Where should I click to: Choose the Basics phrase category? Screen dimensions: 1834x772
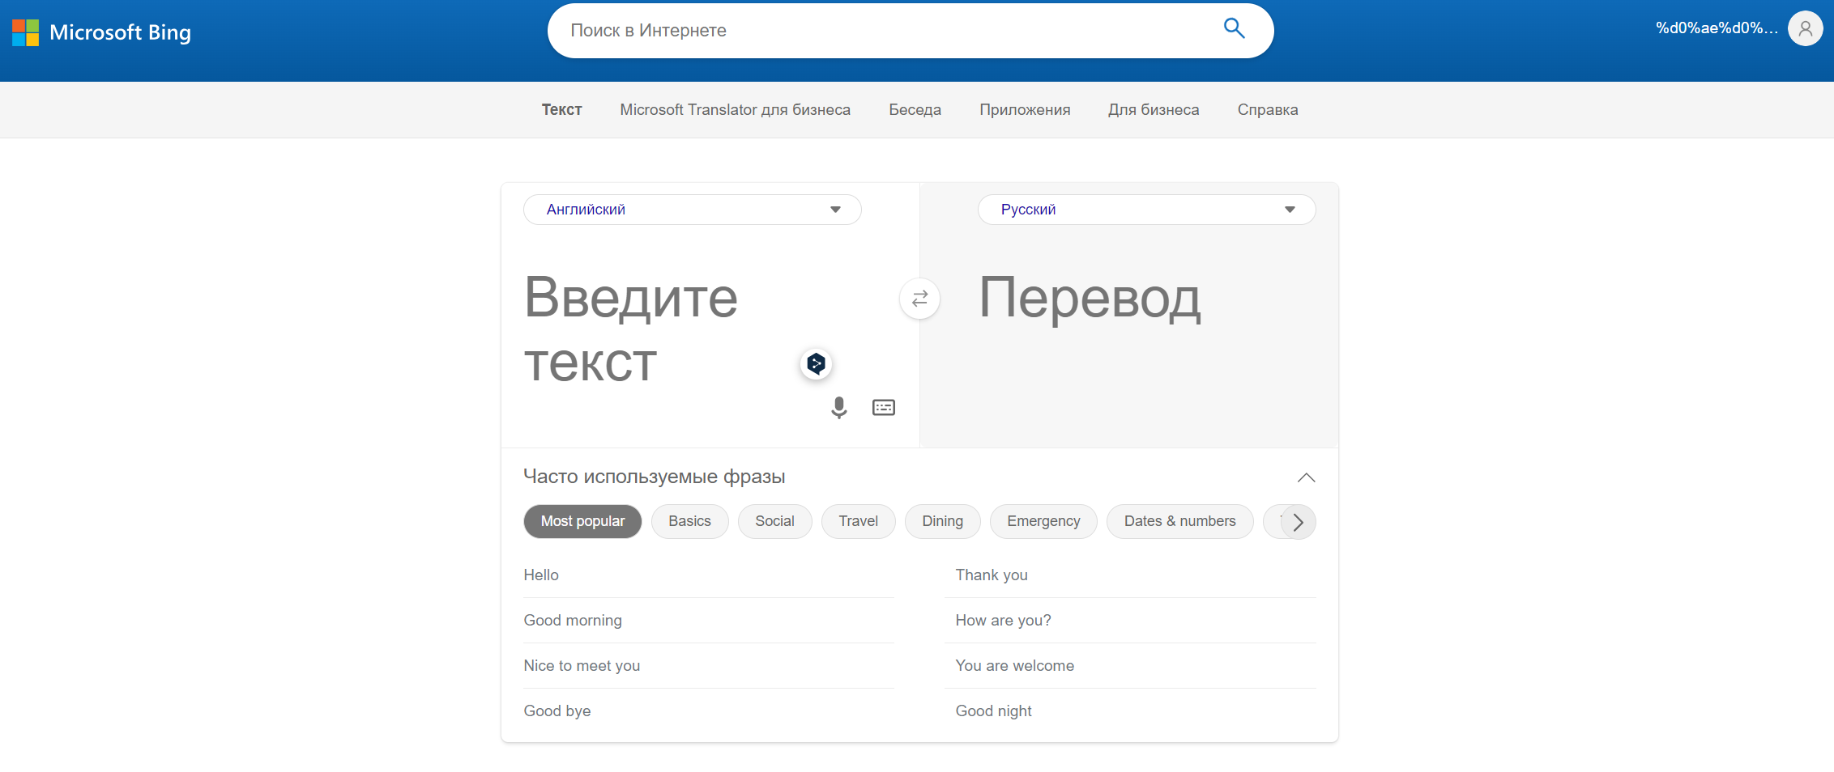coord(690,522)
